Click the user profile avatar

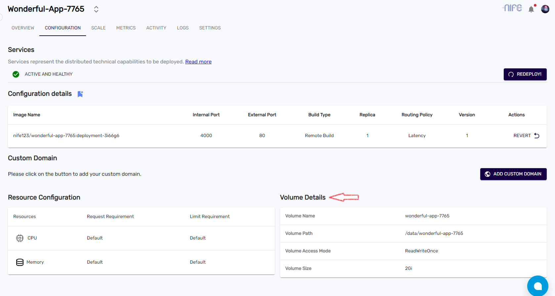(545, 9)
